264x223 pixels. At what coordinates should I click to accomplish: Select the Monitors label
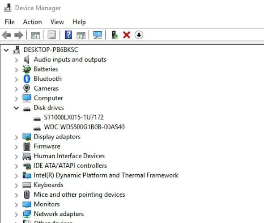click(x=47, y=204)
